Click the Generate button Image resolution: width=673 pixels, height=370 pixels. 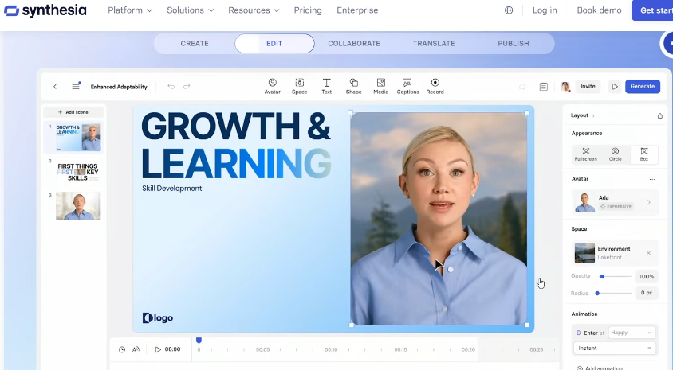pyautogui.click(x=642, y=86)
